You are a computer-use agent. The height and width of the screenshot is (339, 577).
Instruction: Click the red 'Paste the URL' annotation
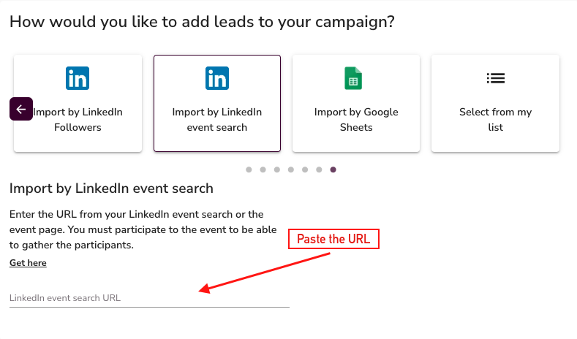click(334, 240)
